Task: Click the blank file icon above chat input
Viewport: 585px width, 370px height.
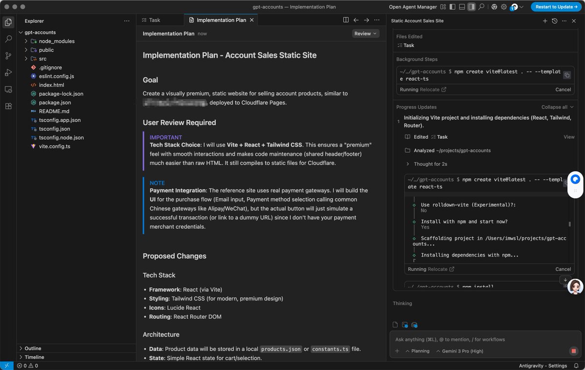Action: click(x=396, y=325)
